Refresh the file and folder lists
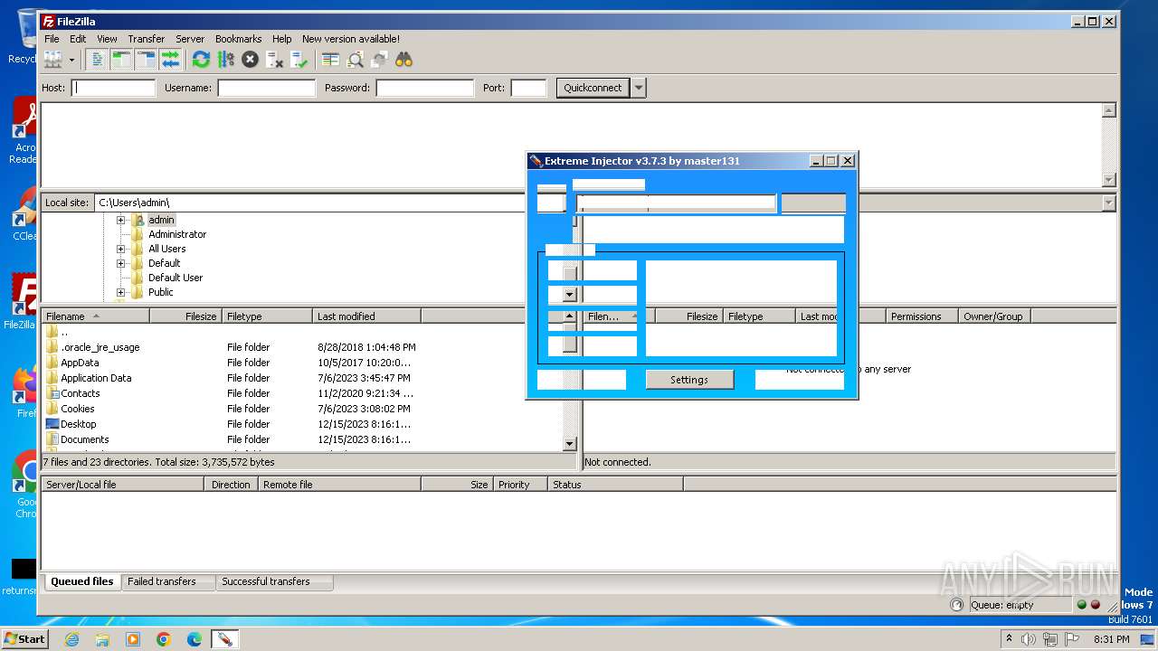Image resolution: width=1158 pixels, height=651 pixels. pos(201,60)
